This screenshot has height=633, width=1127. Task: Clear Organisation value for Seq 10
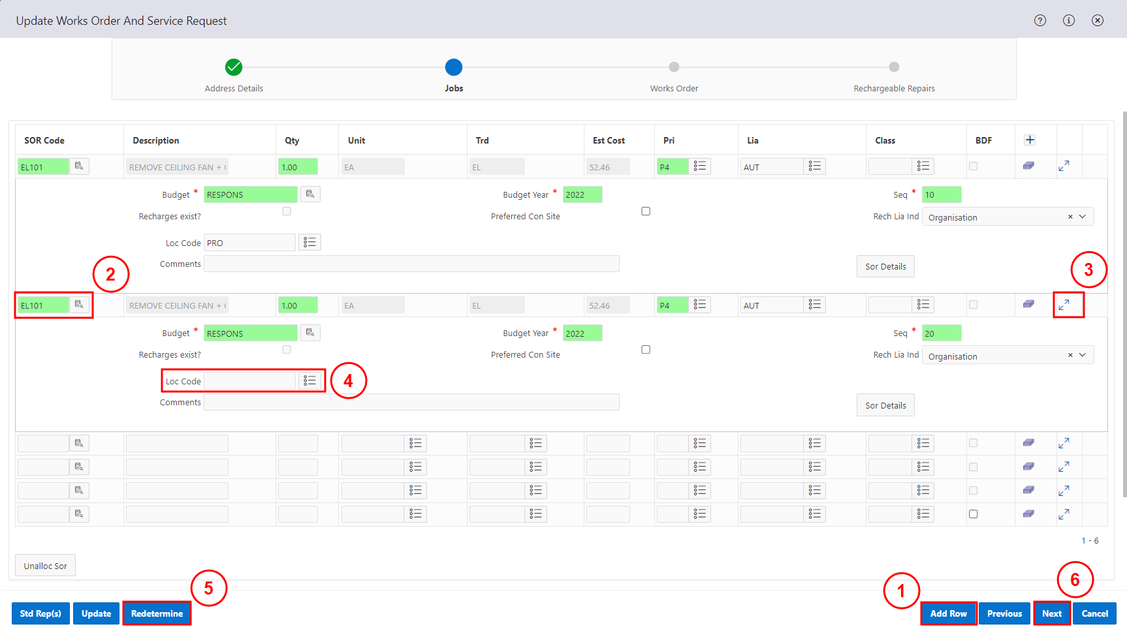pyautogui.click(x=1070, y=217)
